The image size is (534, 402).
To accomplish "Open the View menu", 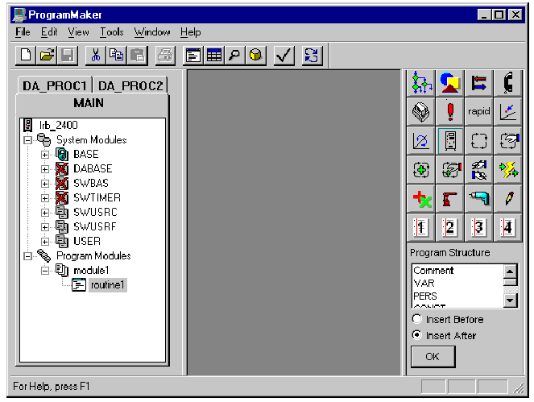I will [x=78, y=32].
